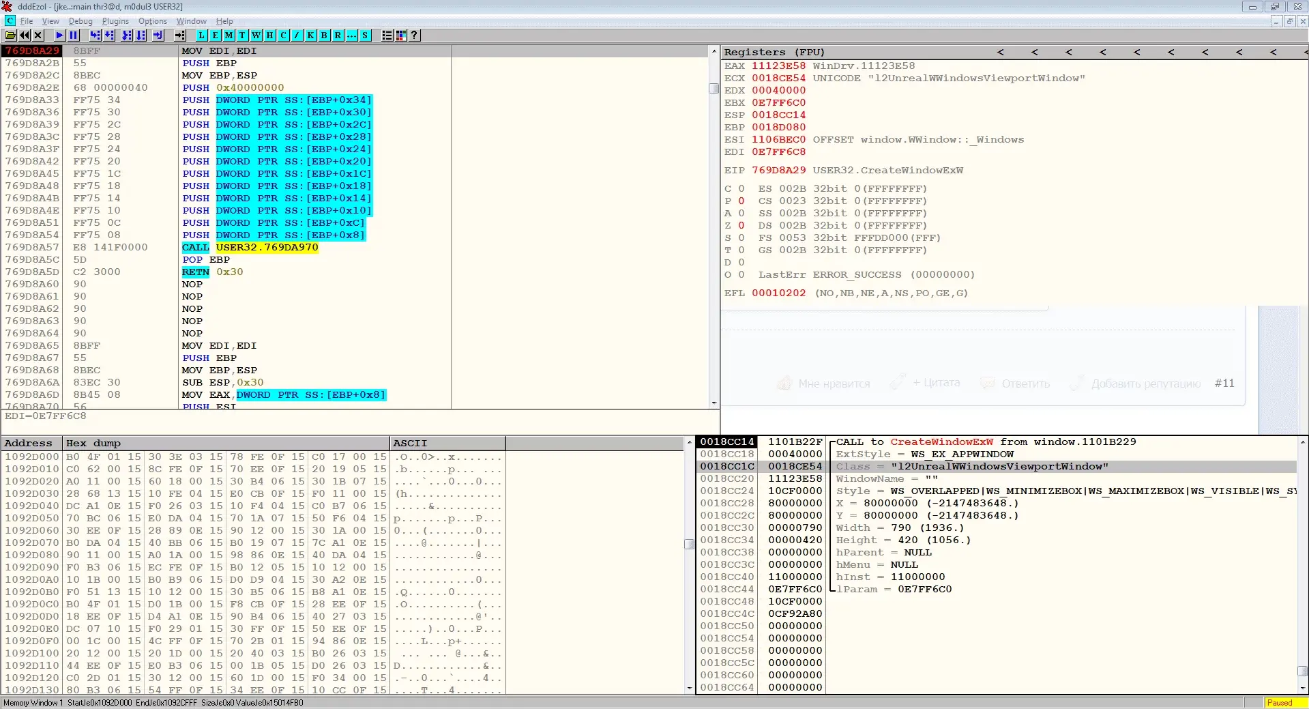Open the Memory map with M button
This screenshot has height=709, width=1309.
pyautogui.click(x=229, y=35)
